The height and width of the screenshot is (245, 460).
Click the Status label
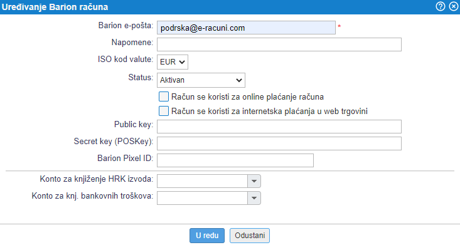point(141,77)
